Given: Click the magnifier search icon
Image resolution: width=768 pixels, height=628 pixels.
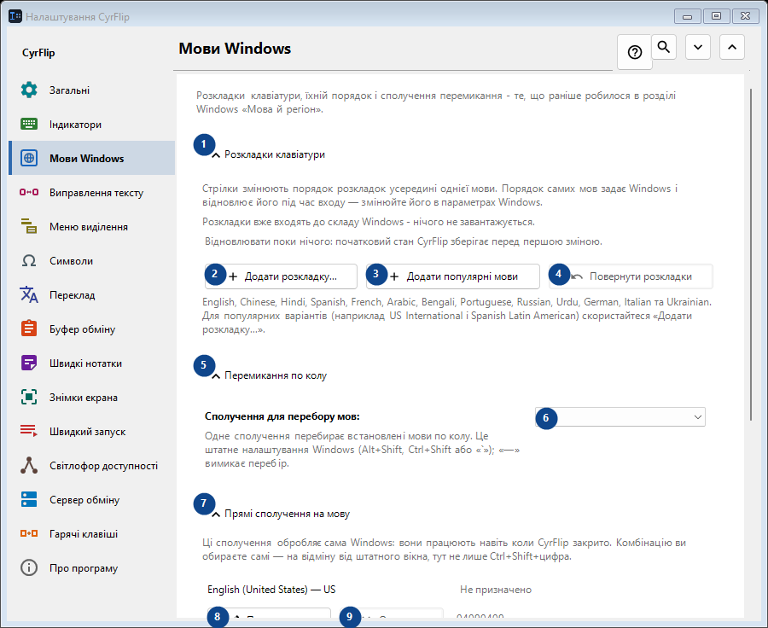Looking at the screenshot, I should click(664, 47).
